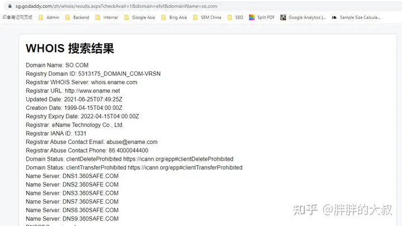Select the Abuse Contact Phone line

coord(87,151)
